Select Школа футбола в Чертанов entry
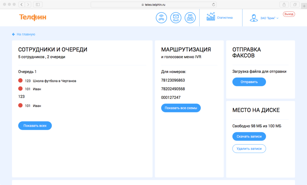Viewport: 307px width, 185px height. click(x=54, y=81)
